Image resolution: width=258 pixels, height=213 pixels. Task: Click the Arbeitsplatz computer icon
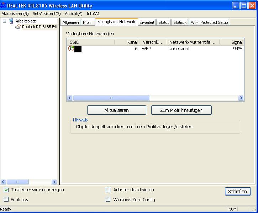click(11, 21)
